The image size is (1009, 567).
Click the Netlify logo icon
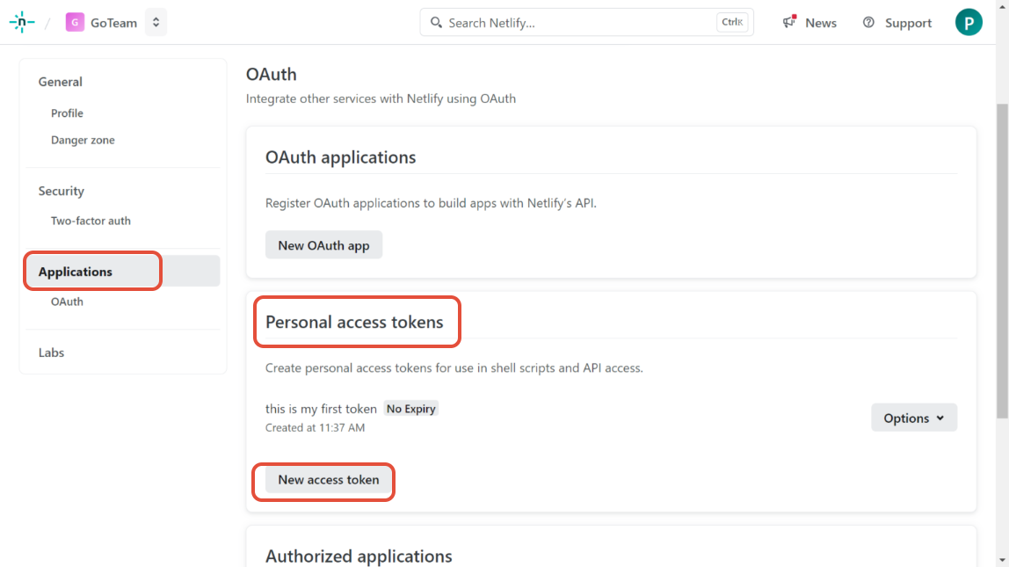pos(22,23)
